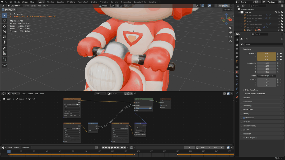
Task: Open the Physics properties tab
Action: (x=237, y=85)
